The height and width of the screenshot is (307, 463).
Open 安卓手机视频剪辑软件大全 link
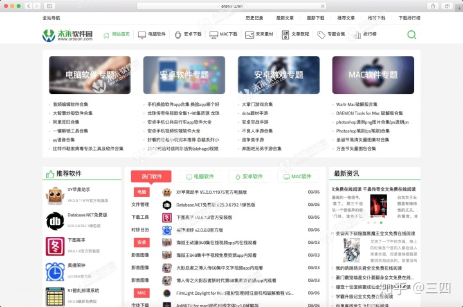[x=174, y=131]
